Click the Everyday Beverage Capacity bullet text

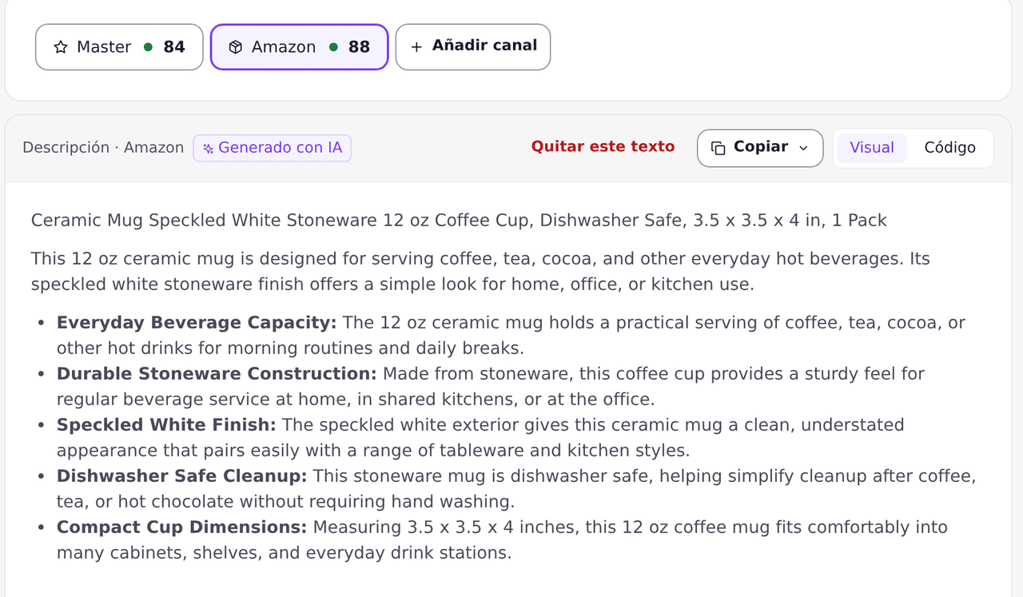pos(511,336)
